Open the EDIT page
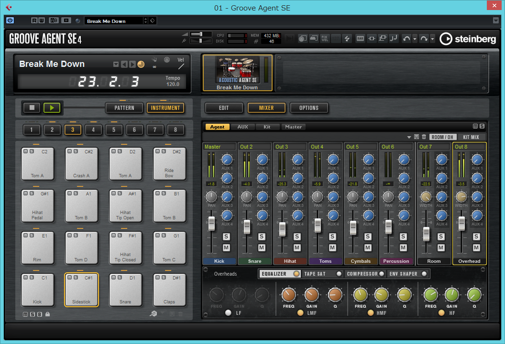505x344 pixels. 224,107
